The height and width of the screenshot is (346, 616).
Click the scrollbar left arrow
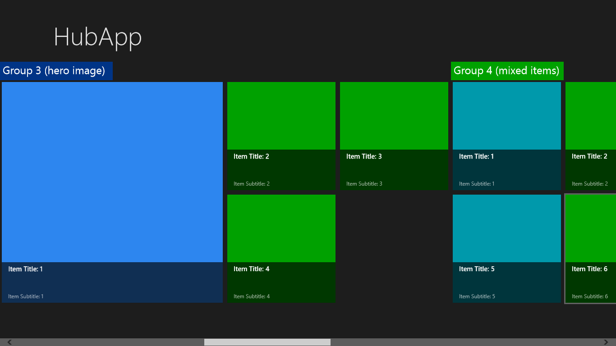click(9, 342)
